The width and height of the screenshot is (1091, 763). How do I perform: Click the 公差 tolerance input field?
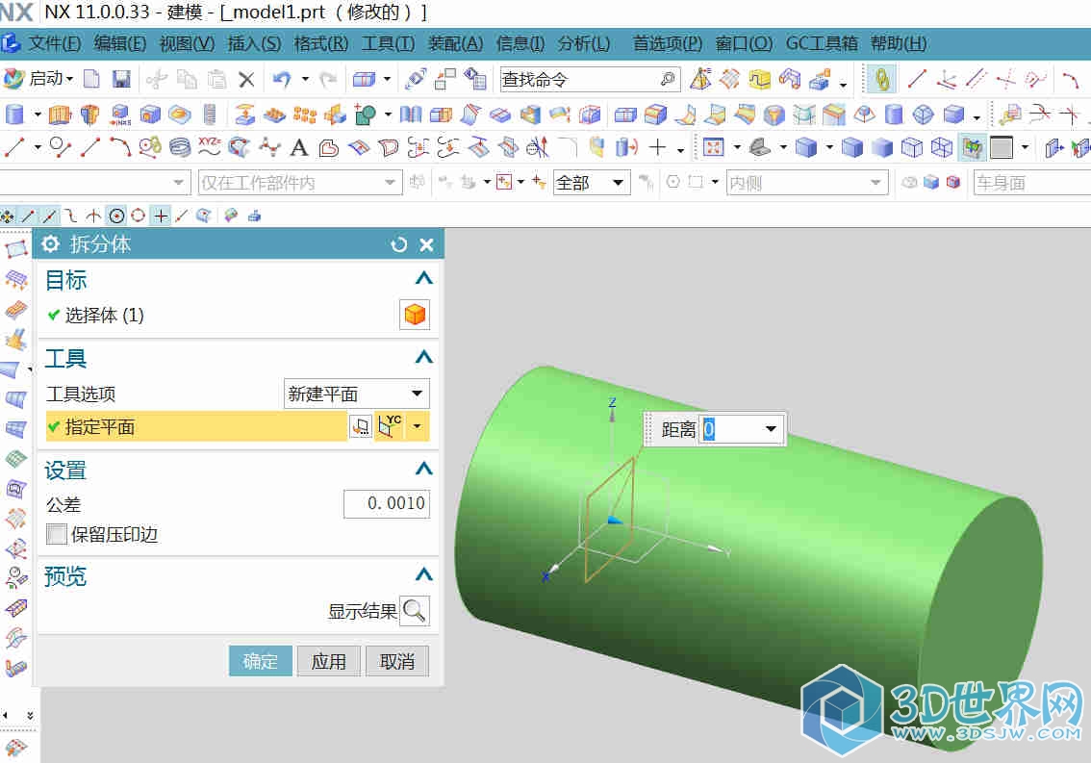386,503
